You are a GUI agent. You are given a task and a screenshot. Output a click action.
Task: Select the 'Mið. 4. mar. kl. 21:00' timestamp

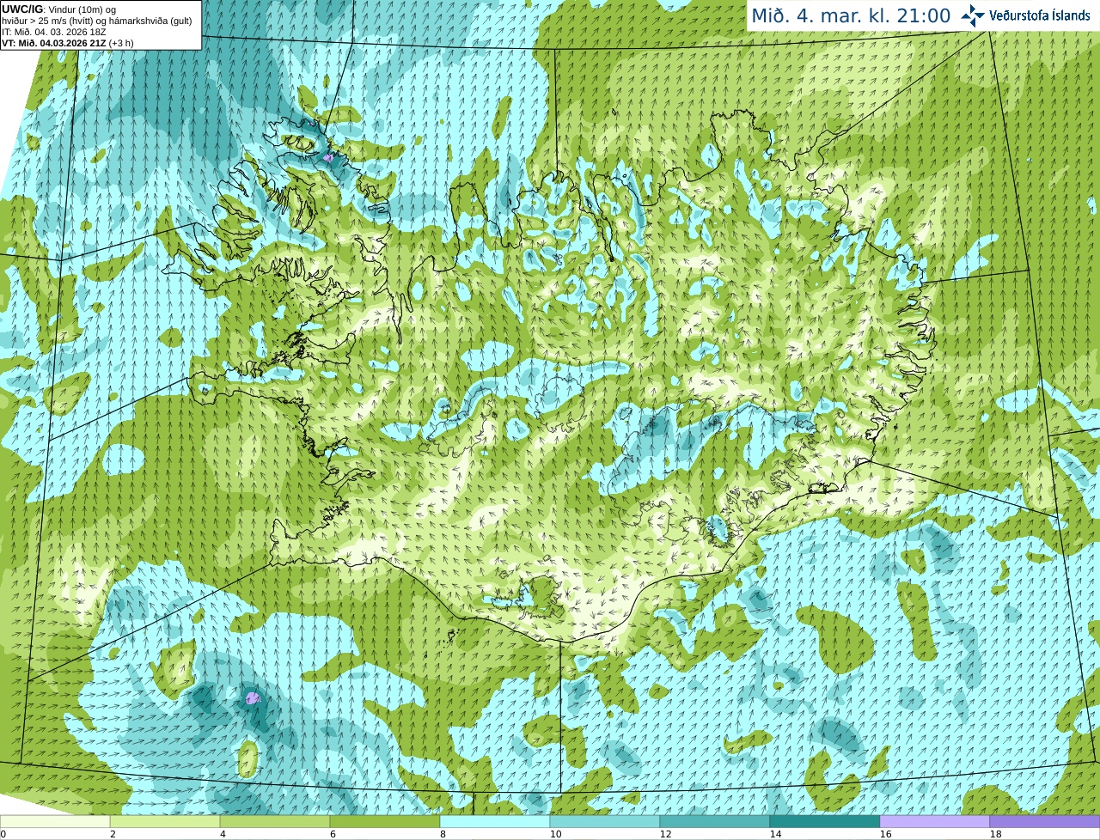coord(851,15)
